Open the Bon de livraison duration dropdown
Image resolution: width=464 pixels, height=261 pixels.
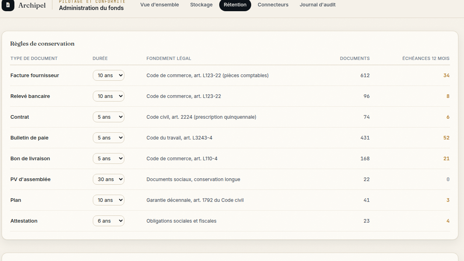(109, 158)
